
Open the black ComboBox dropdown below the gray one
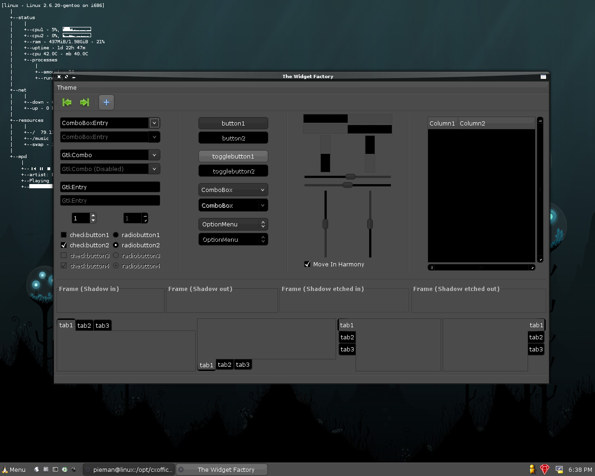click(x=233, y=205)
